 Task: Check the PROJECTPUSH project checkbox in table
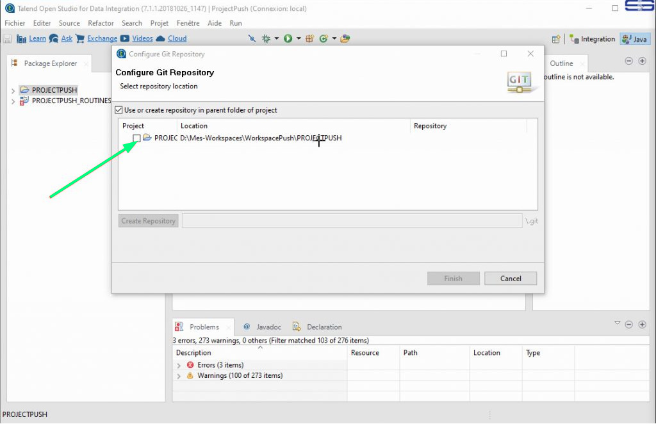point(136,138)
